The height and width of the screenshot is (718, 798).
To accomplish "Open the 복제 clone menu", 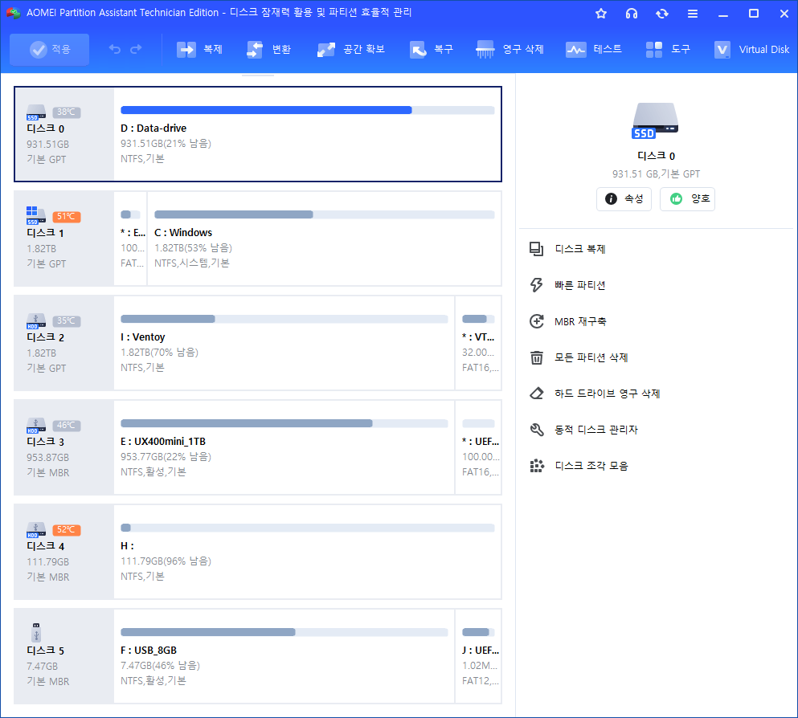I will 199,49.
